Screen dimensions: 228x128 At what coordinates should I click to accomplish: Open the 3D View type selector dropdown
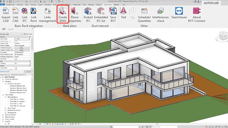(x=11, y=34)
